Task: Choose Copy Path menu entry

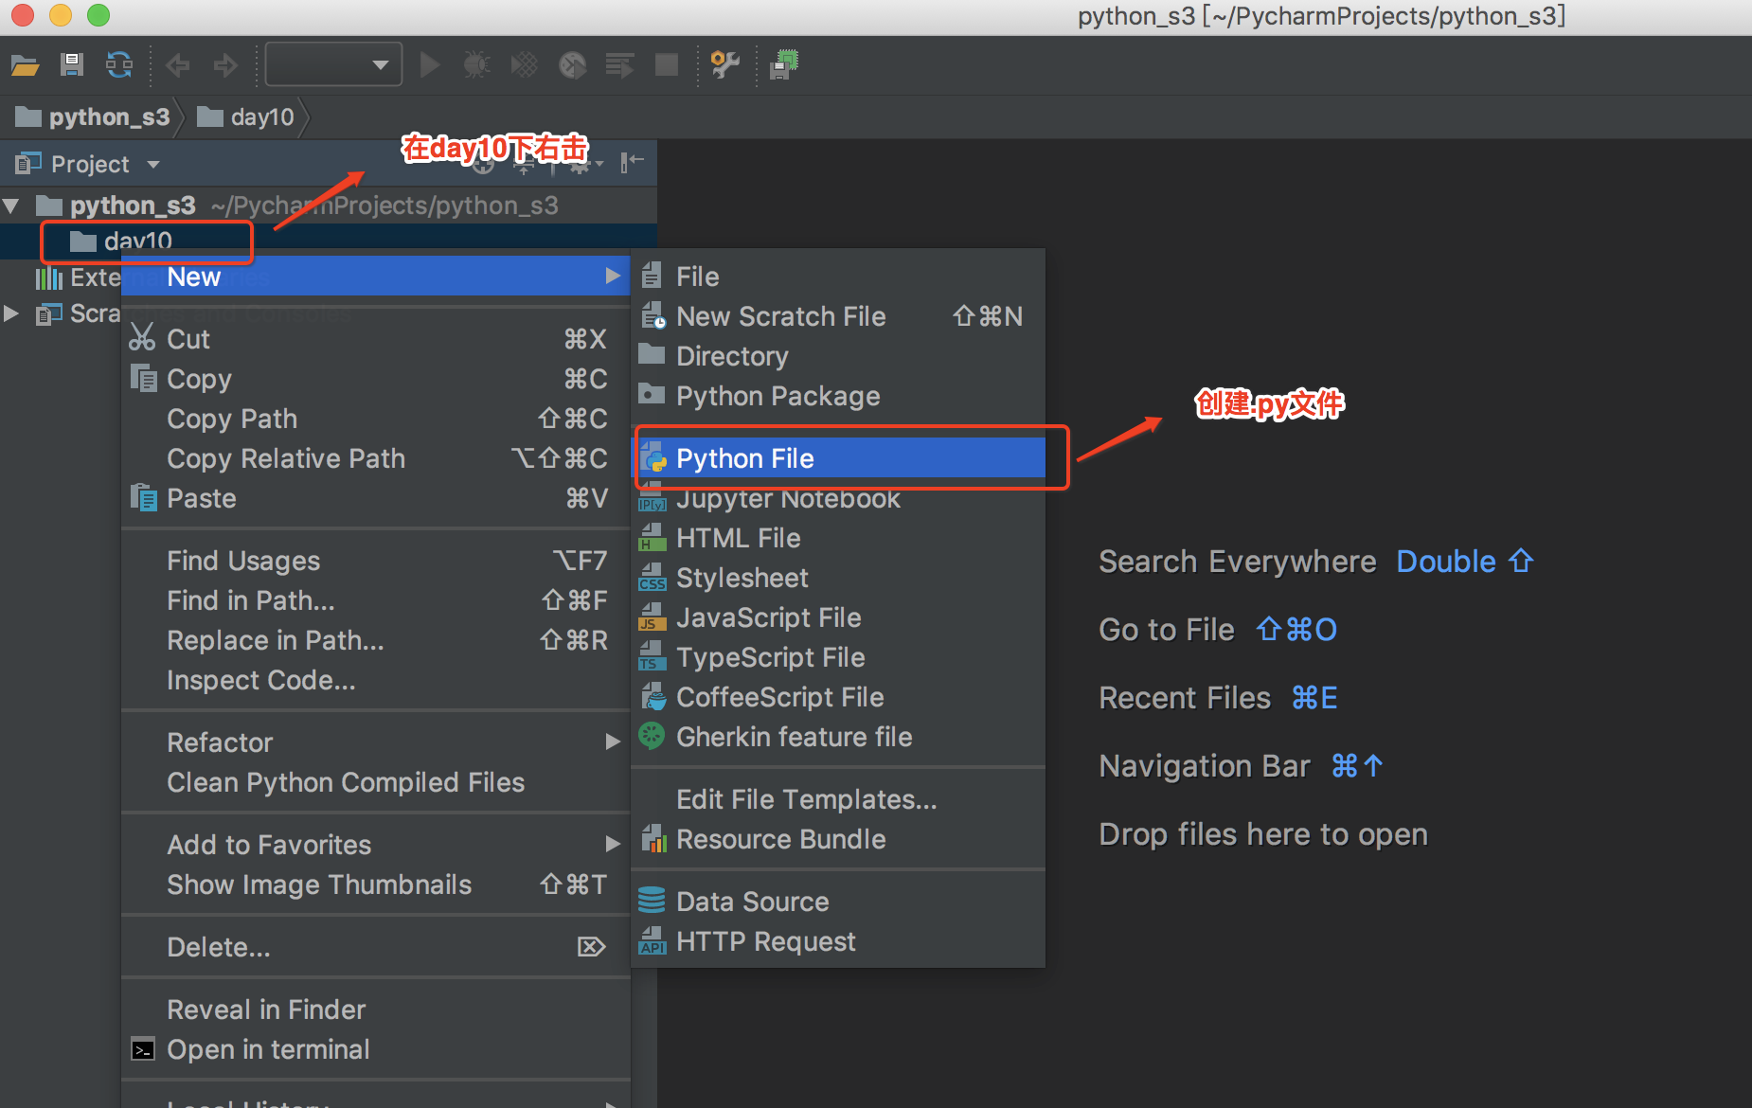Action: pos(376,419)
